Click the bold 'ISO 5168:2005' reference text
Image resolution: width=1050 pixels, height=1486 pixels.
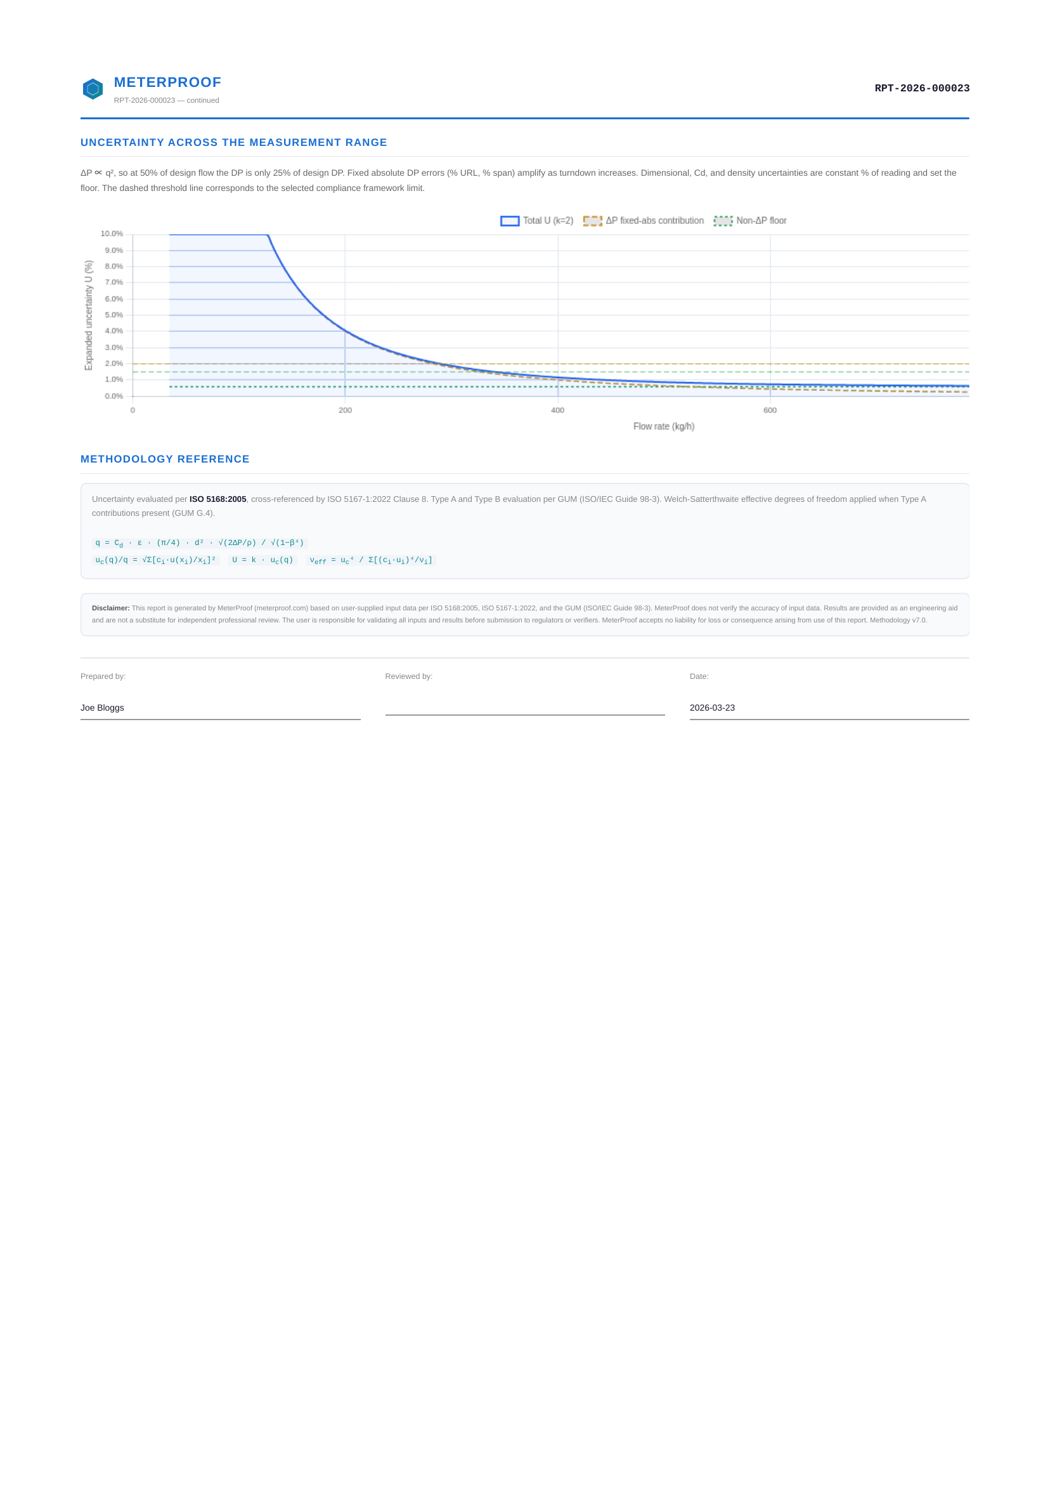click(x=218, y=499)
